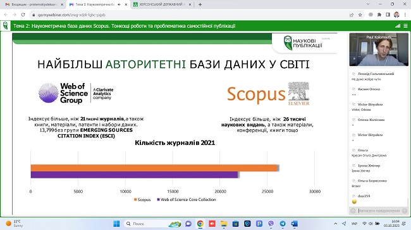Mute the webinar tab audio
411x230 pixels.
pos(120,4)
